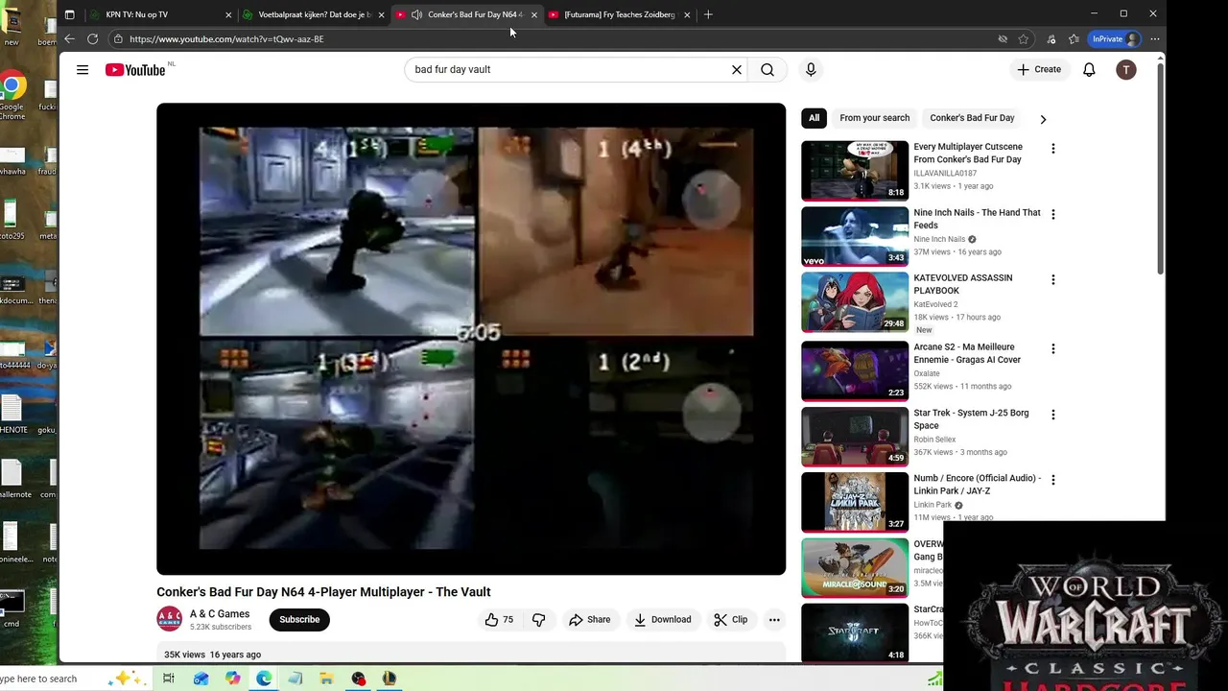Open options for Nine Inch Nails video
This screenshot has width=1228, height=691.
click(1052, 214)
